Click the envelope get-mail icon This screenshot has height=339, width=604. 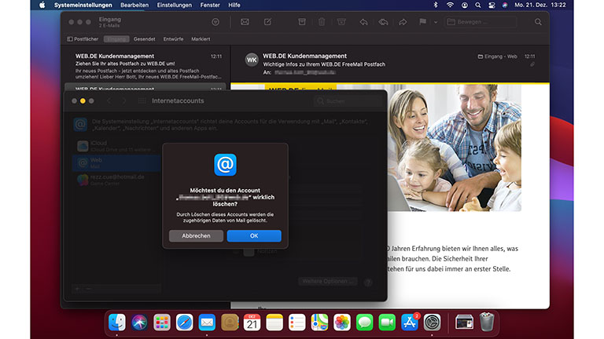pos(245,21)
